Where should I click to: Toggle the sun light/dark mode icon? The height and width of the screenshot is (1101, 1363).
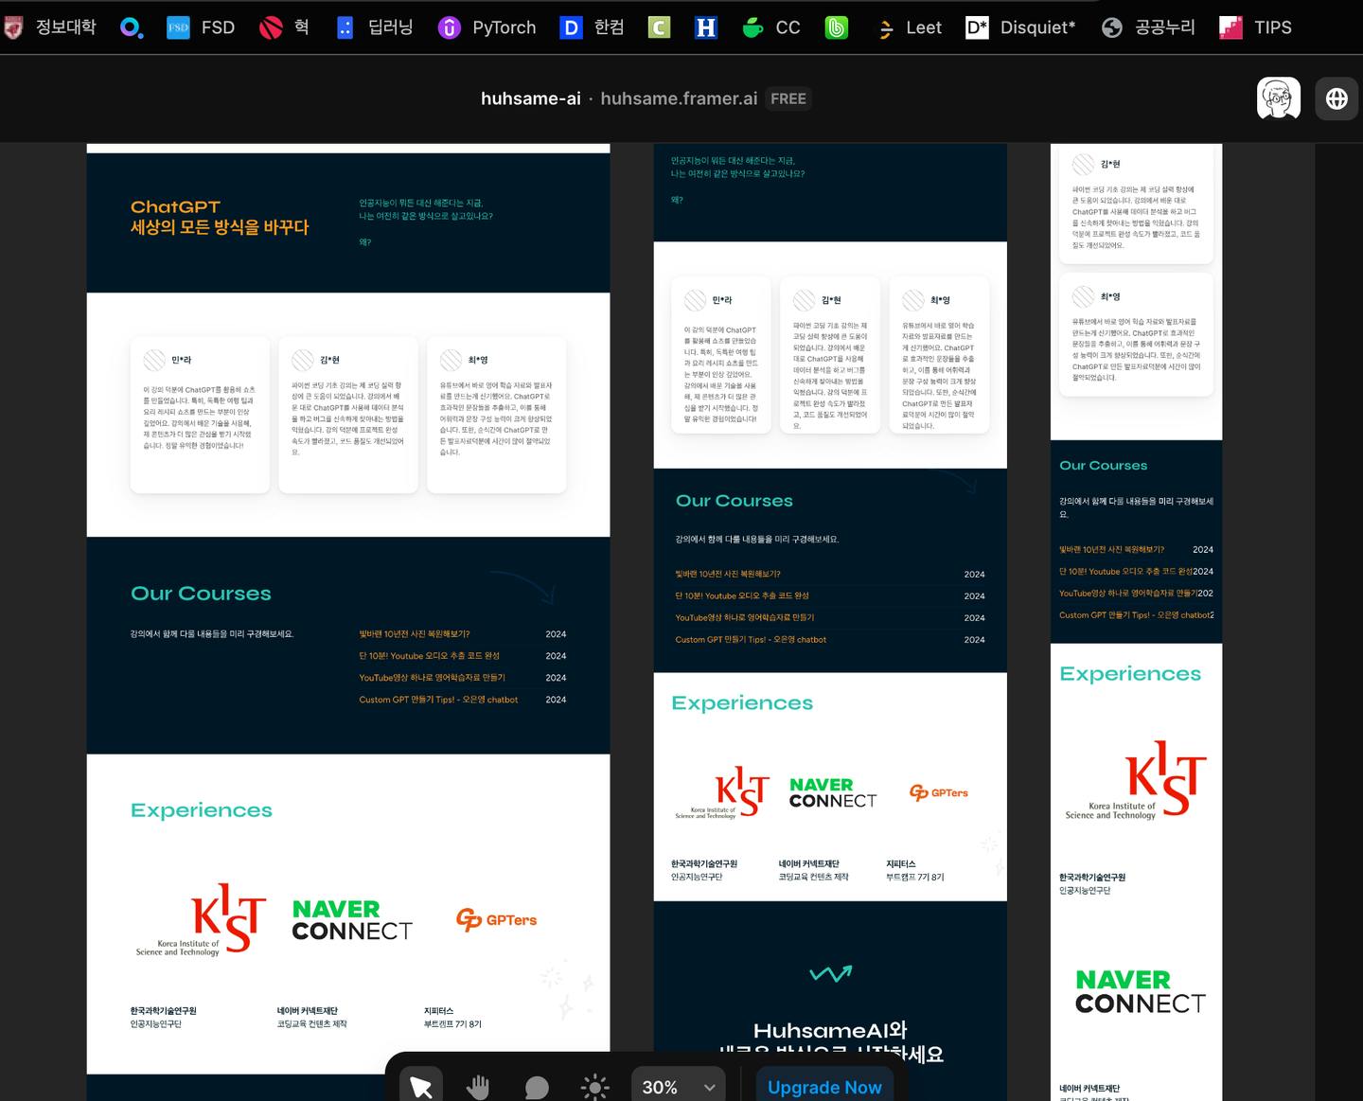click(595, 1087)
